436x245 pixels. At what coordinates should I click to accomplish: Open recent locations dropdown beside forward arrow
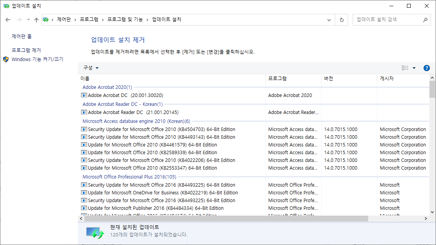(x=28, y=20)
